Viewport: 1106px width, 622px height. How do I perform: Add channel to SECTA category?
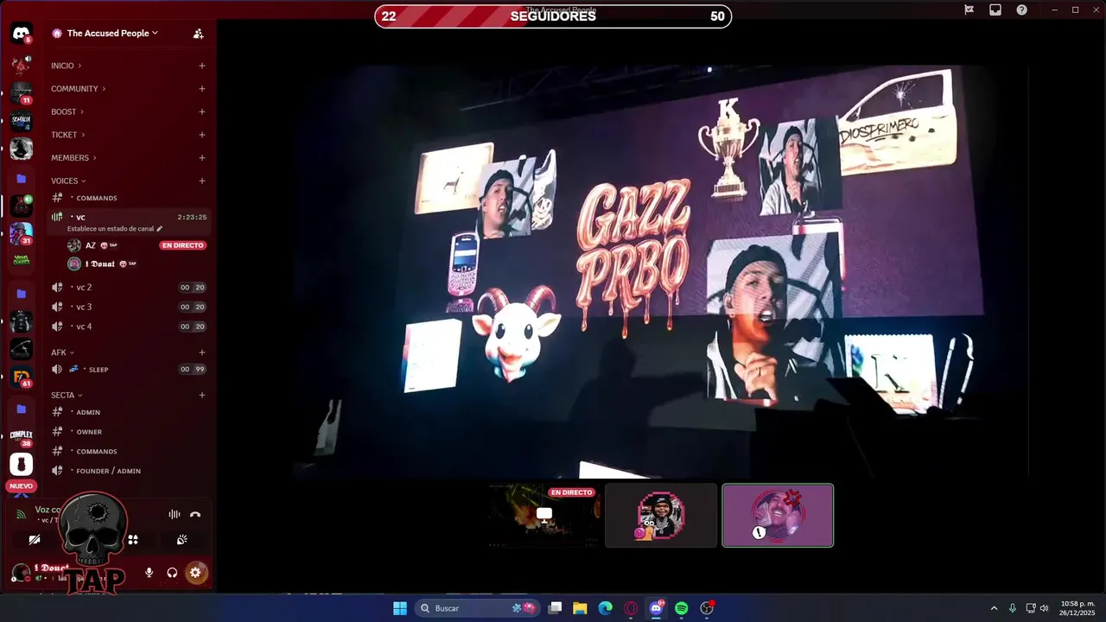[202, 395]
